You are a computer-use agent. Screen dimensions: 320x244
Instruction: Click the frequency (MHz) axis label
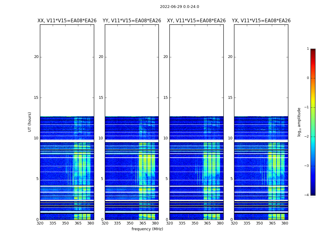(x=147, y=229)
